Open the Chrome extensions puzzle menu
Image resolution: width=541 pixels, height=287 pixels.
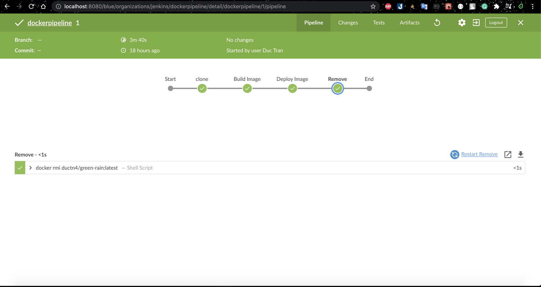[x=496, y=6]
